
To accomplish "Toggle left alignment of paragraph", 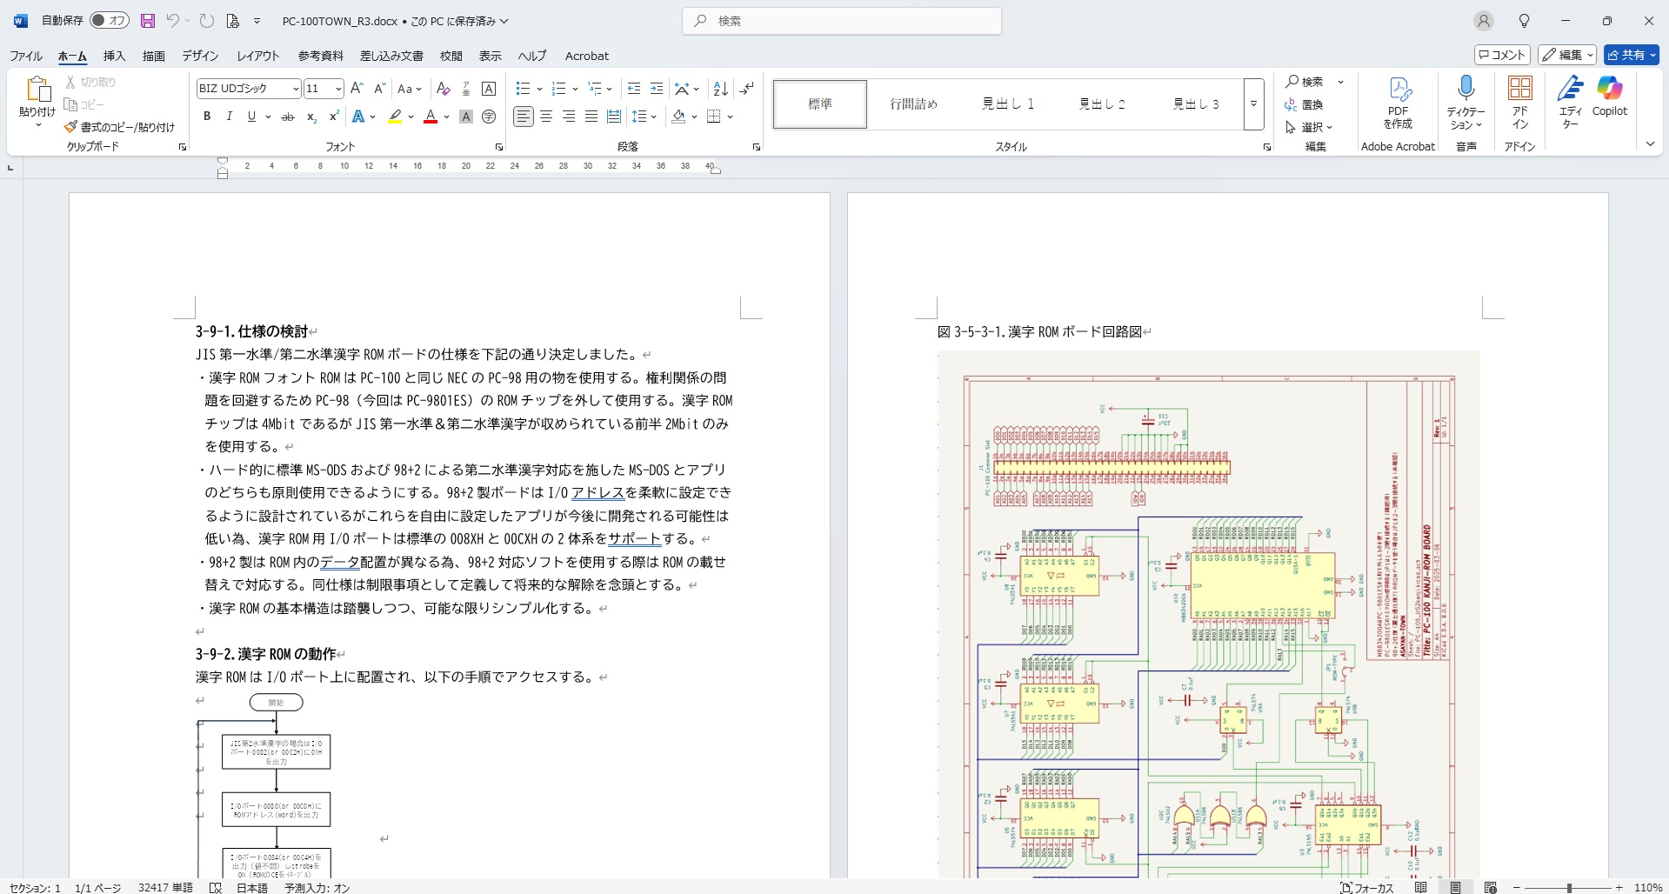I will pyautogui.click(x=524, y=117).
